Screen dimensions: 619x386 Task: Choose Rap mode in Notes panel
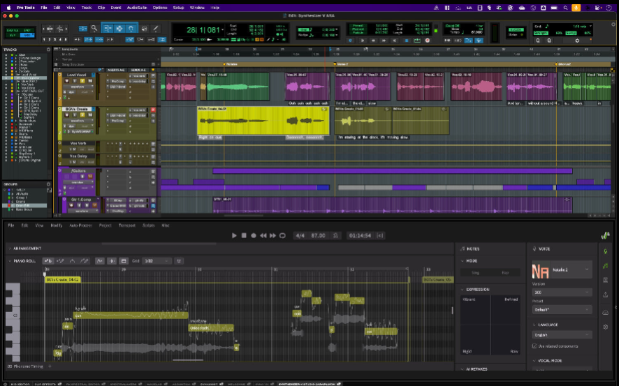(x=505, y=272)
